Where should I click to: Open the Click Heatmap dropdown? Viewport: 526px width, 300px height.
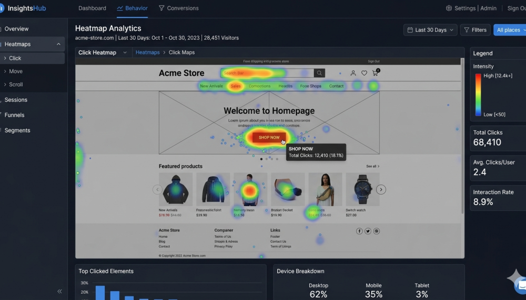(x=103, y=52)
